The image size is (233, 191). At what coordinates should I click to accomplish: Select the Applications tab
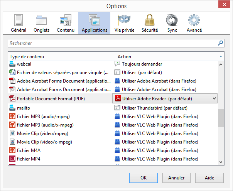pos(95,24)
